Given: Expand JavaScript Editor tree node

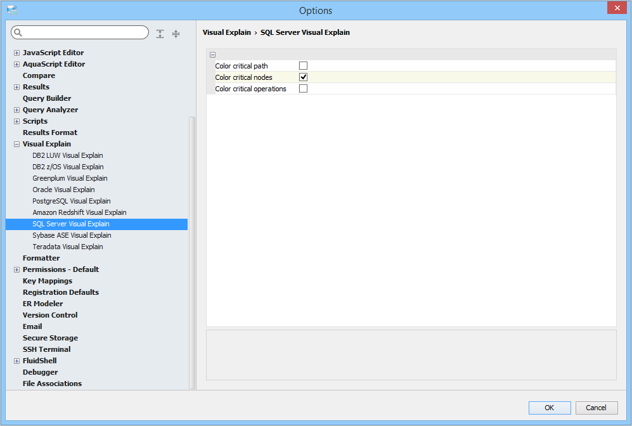Looking at the screenshot, I should [x=16, y=53].
